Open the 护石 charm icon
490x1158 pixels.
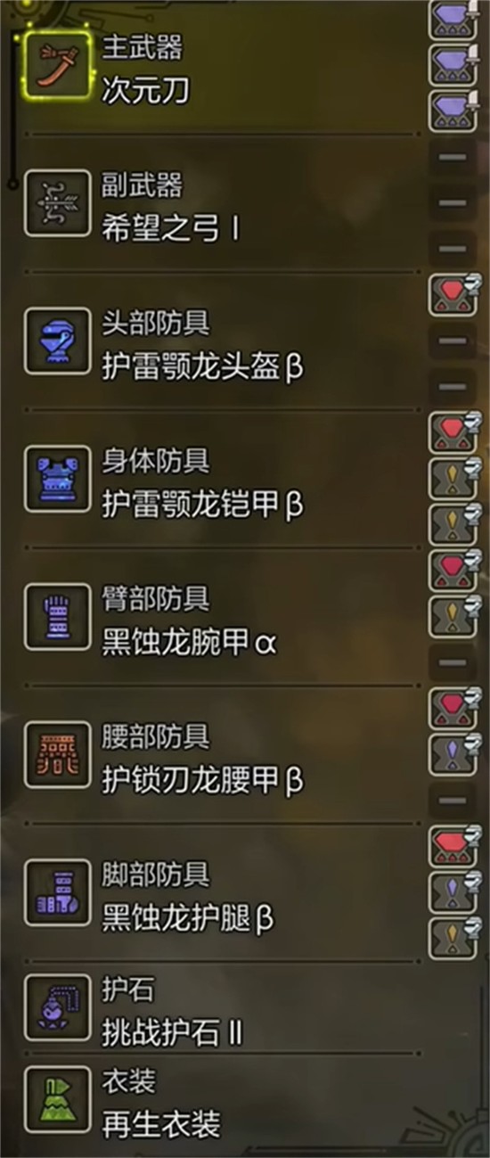[57, 1007]
